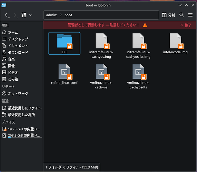Select the 268.3 GiB internal drive
Screen dimensions: 197x172
(x=22, y=135)
